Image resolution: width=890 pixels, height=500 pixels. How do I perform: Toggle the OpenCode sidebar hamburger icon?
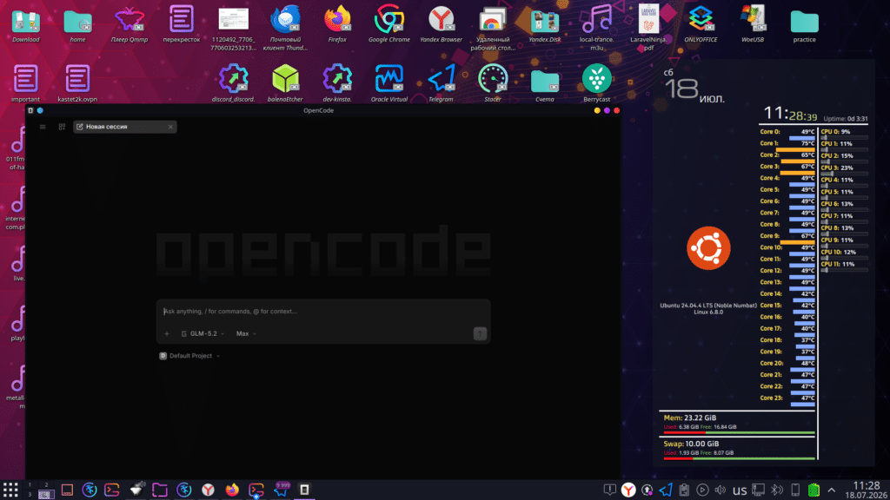point(43,127)
